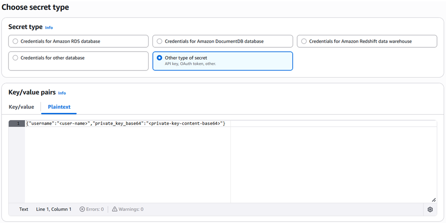Select Credentials for other database option
The image size is (446, 223).
pyautogui.click(x=78, y=61)
